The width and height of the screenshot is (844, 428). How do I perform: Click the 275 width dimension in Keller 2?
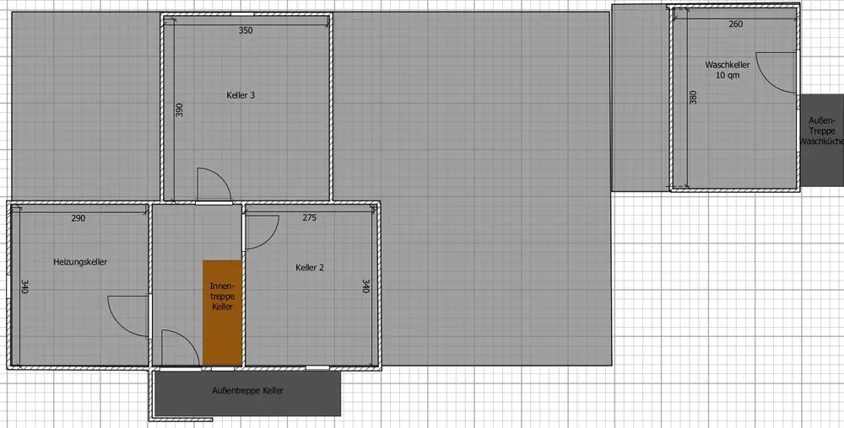(x=309, y=218)
